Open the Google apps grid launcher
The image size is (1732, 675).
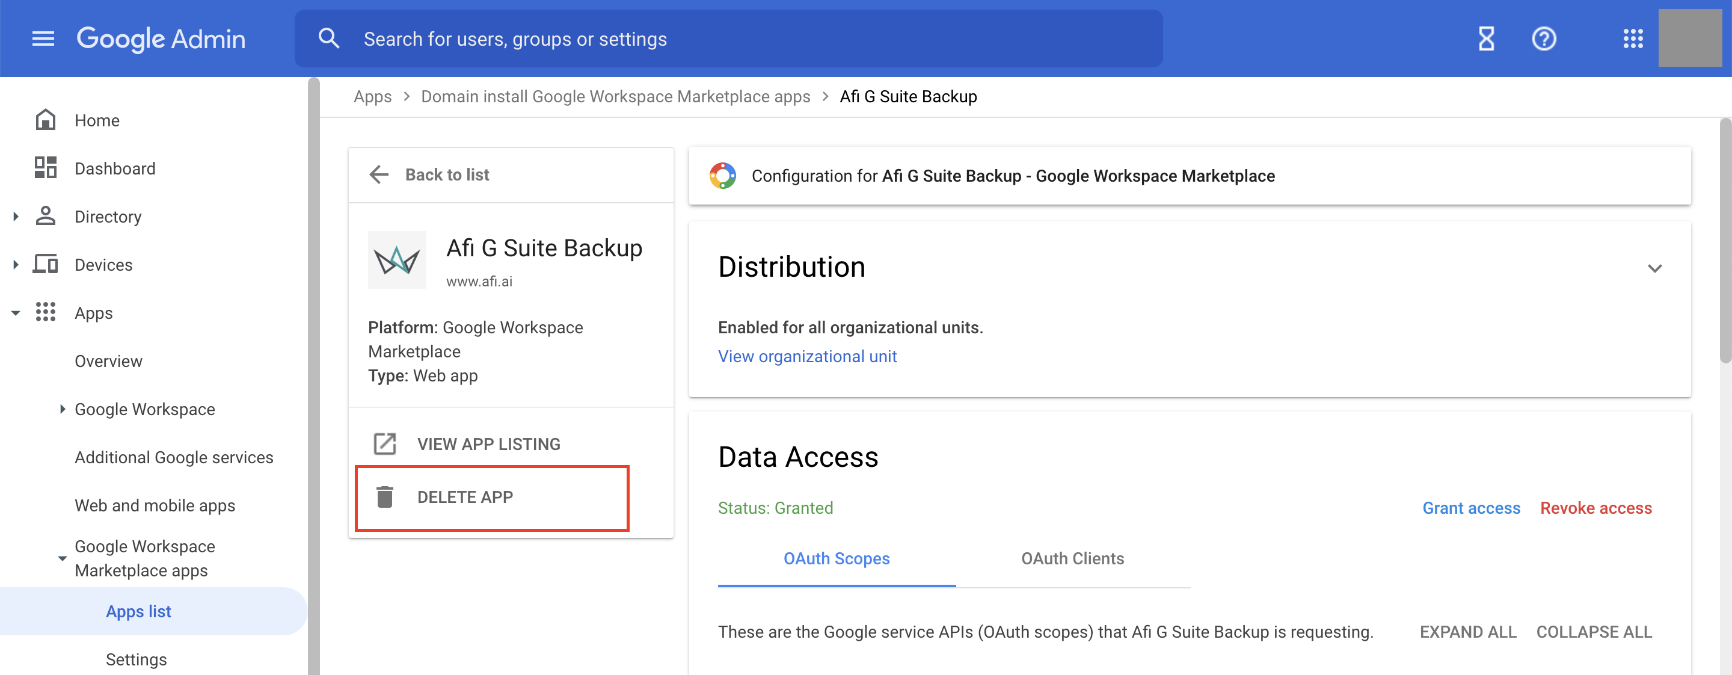click(x=1633, y=39)
